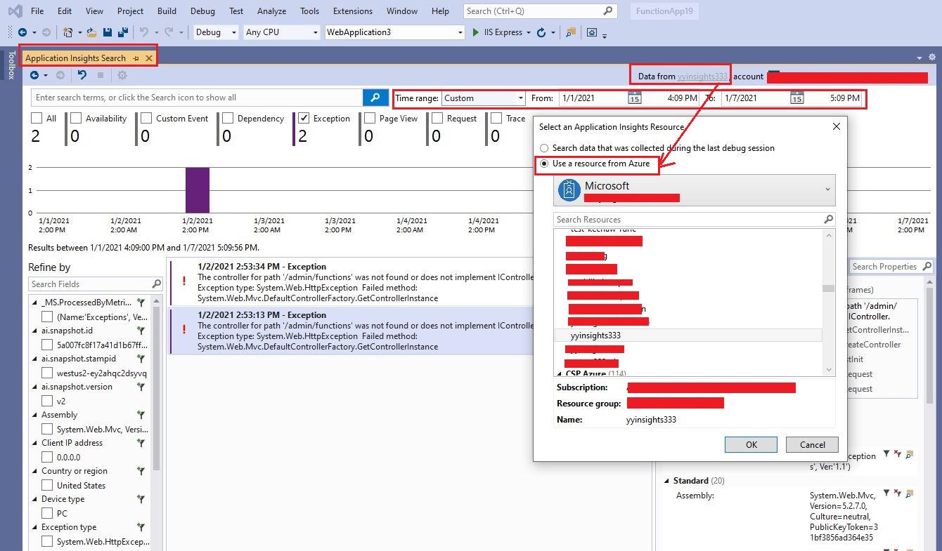942x551 pixels.
Task: Click the yyinsights333 data source link
Action: point(702,77)
